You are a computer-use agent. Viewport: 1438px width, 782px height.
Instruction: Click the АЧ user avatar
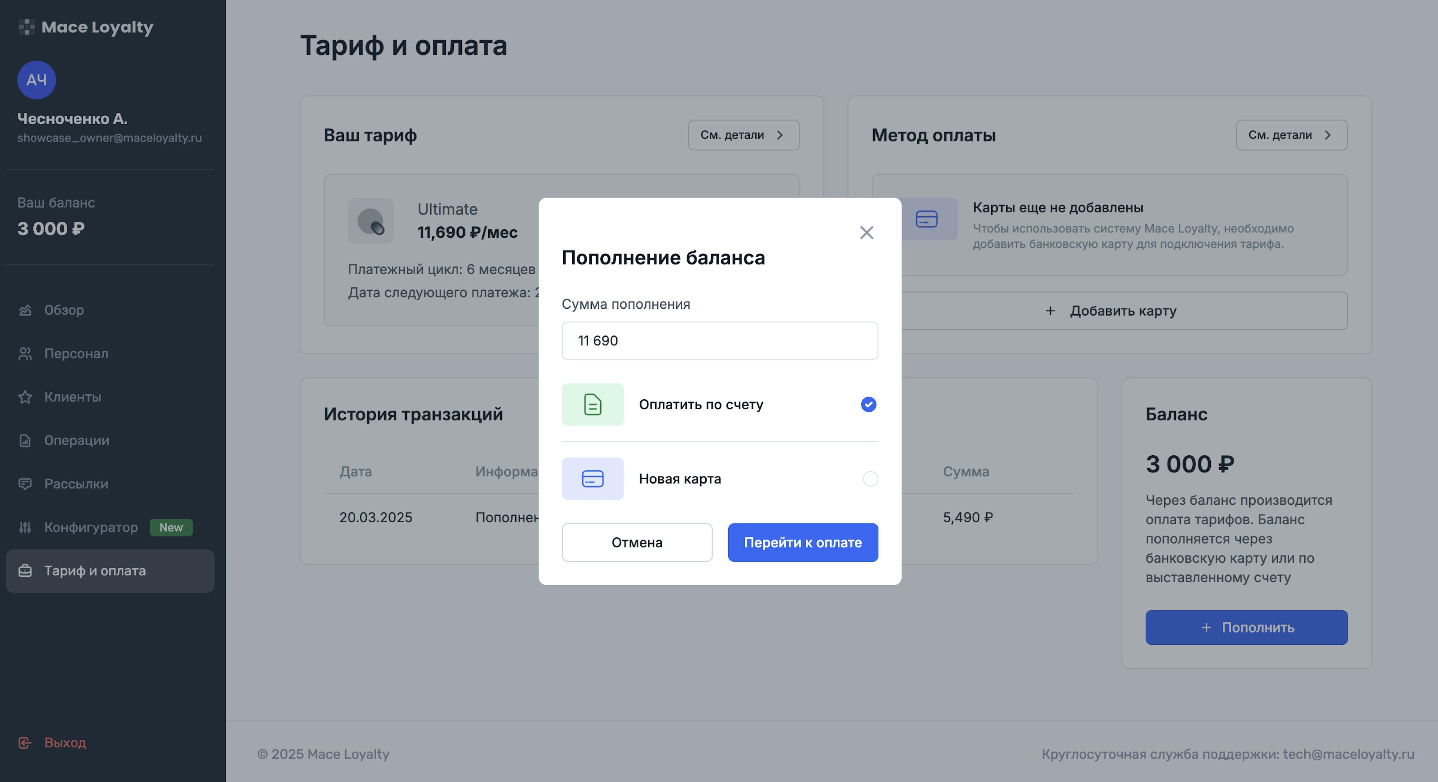[x=36, y=80]
